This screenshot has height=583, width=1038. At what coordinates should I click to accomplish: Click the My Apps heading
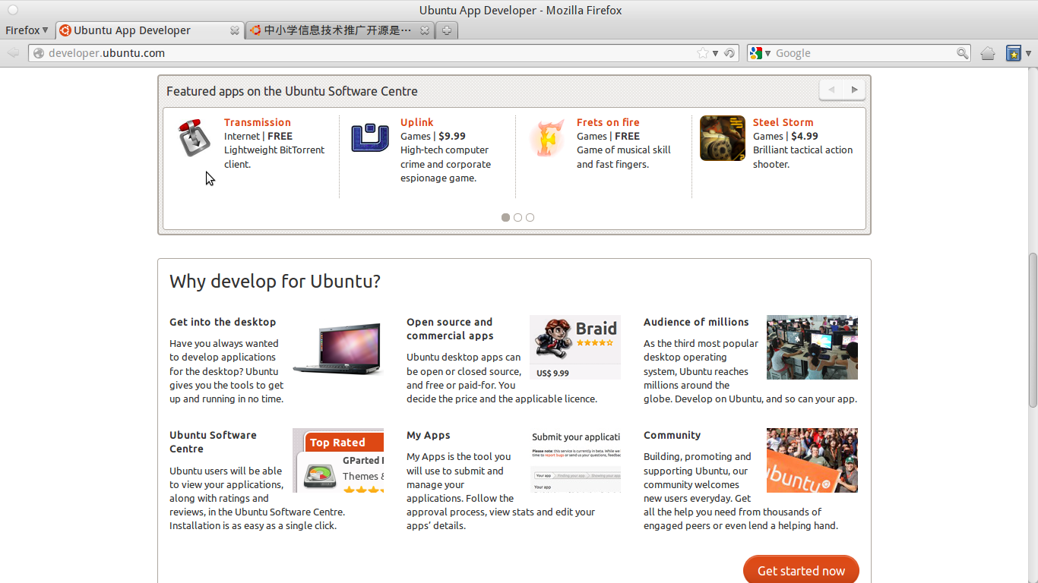coord(429,435)
